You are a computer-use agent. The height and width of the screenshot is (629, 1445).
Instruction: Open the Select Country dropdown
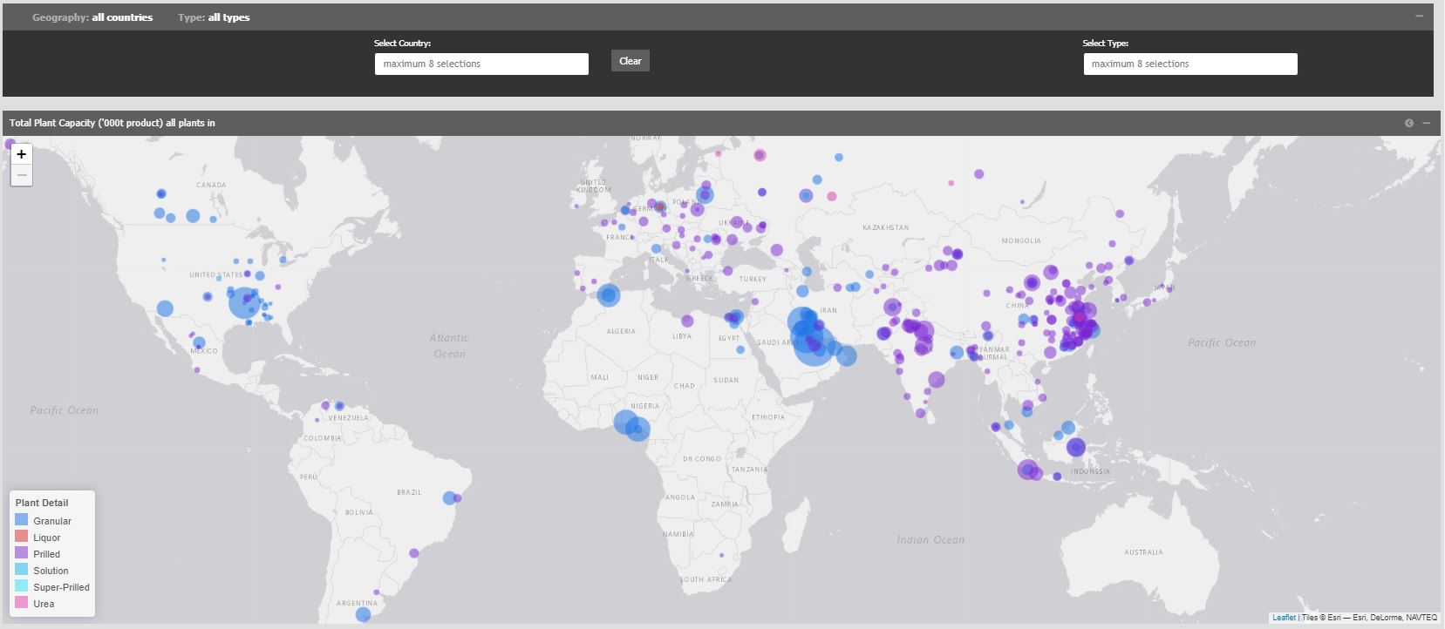click(x=481, y=64)
